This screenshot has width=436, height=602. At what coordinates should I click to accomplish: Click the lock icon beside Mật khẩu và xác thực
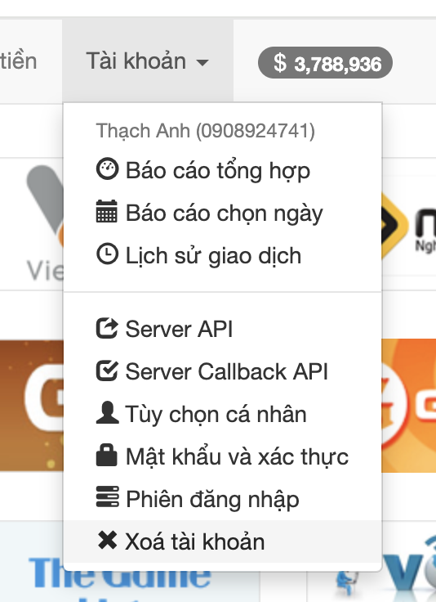pyautogui.click(x=106, y=455)
